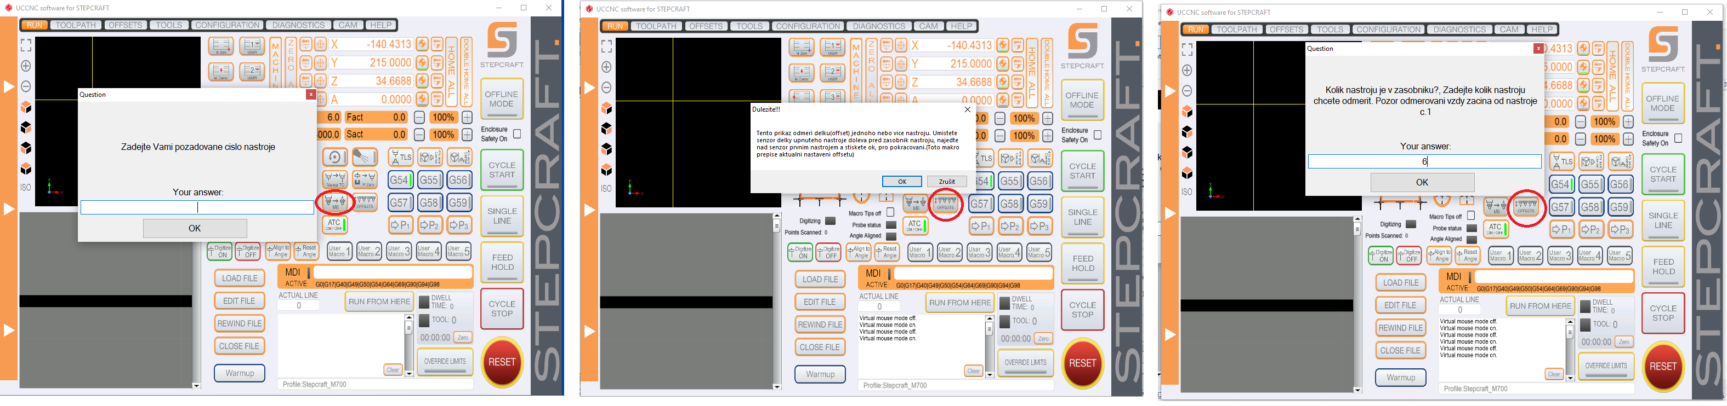
Task: Click answer field containing 6 in right window
Action: coord(1425,161)
